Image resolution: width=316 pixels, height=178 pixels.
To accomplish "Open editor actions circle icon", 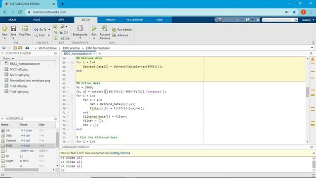I will point(311,53).
